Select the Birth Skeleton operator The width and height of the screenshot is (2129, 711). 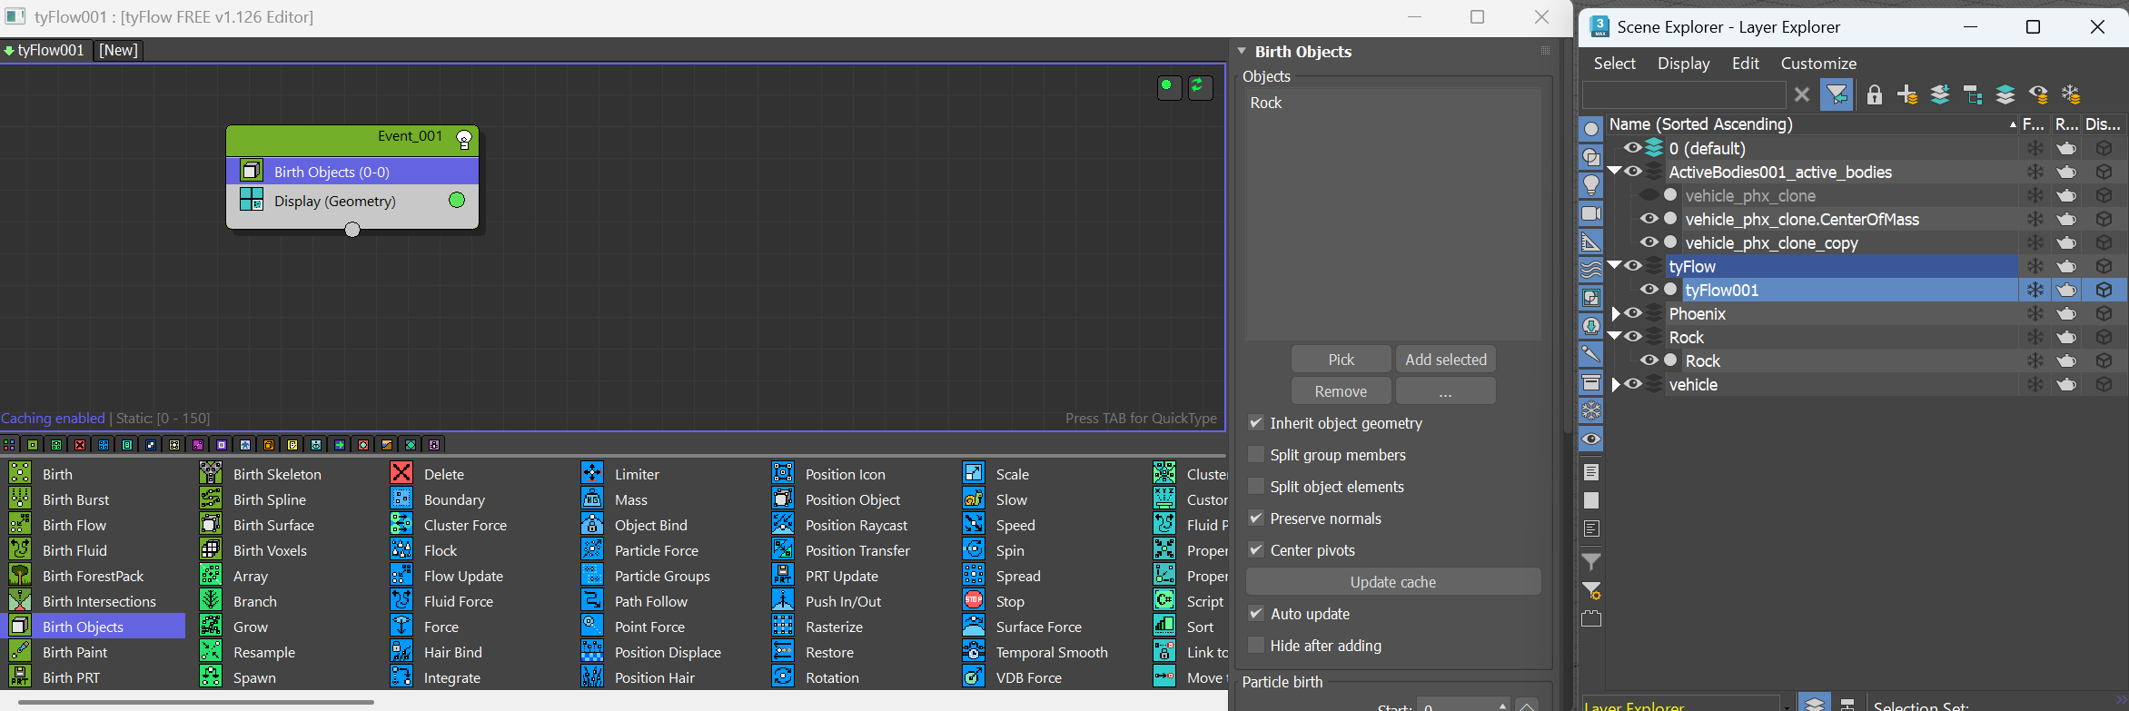point(277,474)
